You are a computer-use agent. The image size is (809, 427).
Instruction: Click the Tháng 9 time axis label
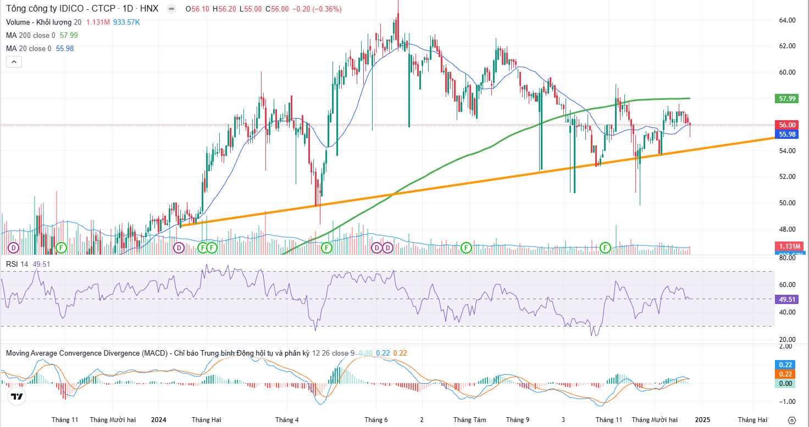click(517, 420)
